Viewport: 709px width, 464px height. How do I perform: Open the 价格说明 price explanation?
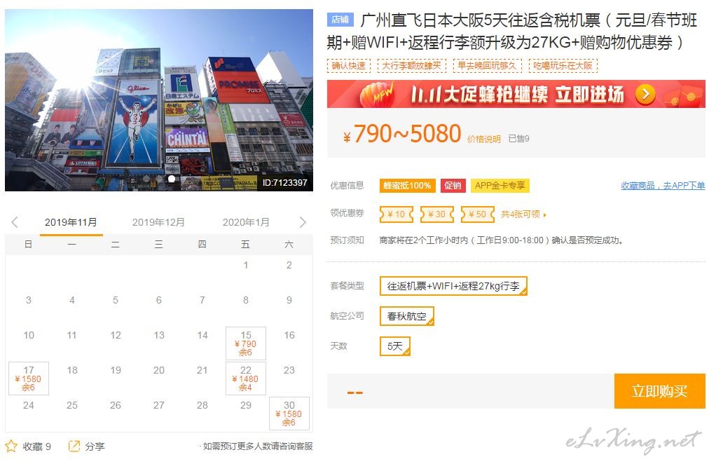pos(484,139)
